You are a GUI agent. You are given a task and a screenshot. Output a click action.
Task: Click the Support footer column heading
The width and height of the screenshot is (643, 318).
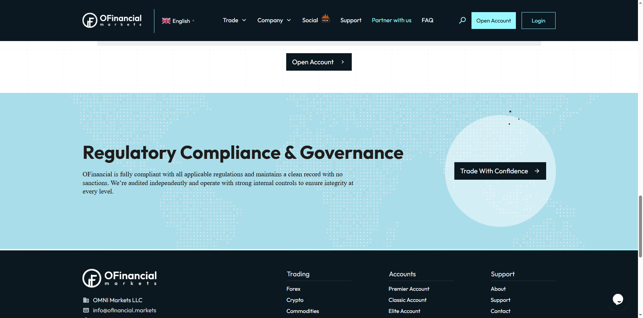coord(503,274)
